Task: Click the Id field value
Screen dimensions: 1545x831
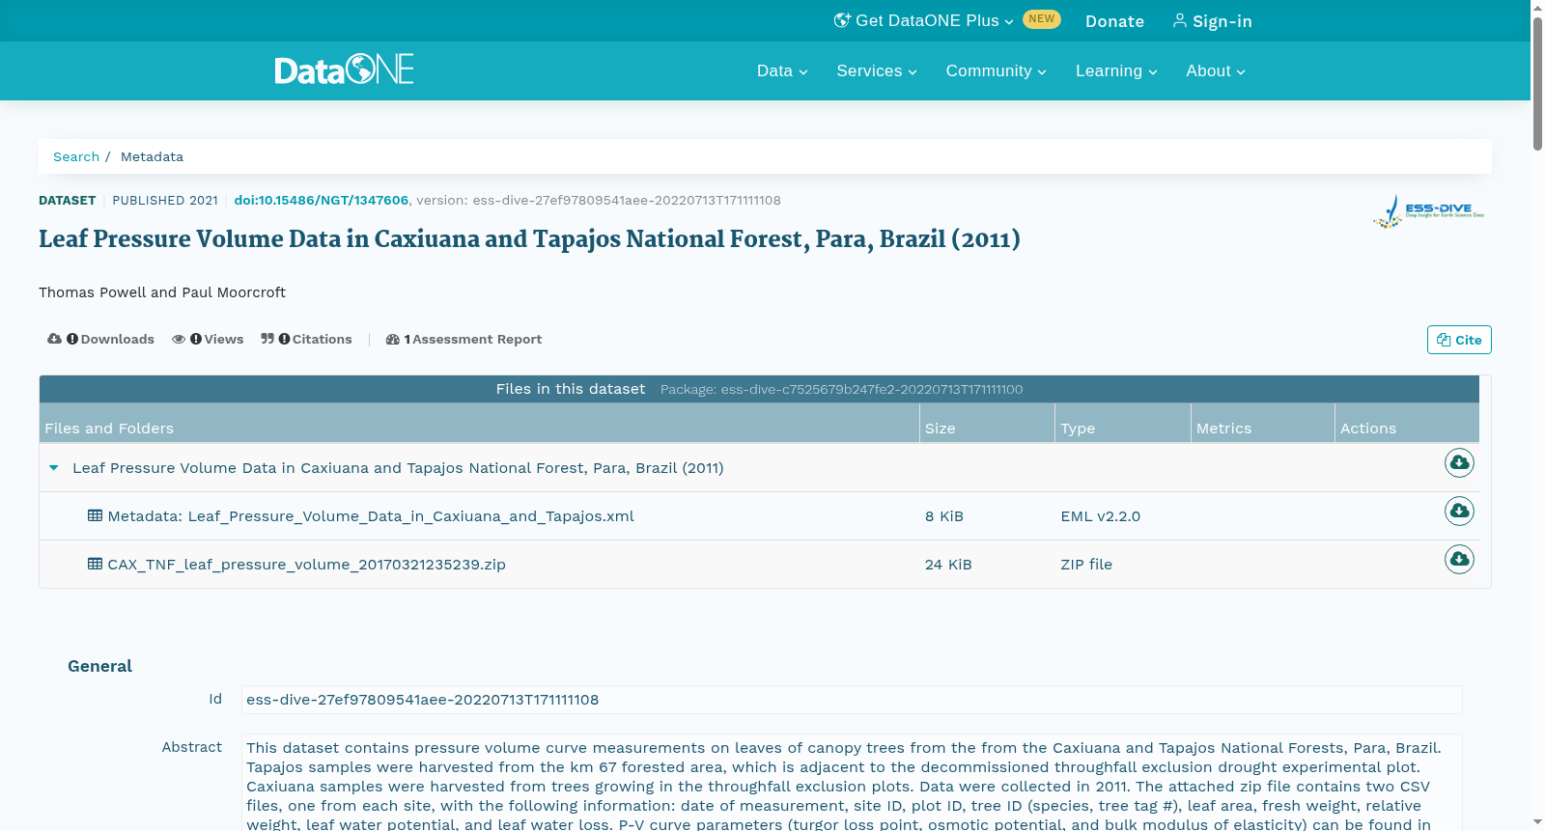Action: [x=852, y=700]
